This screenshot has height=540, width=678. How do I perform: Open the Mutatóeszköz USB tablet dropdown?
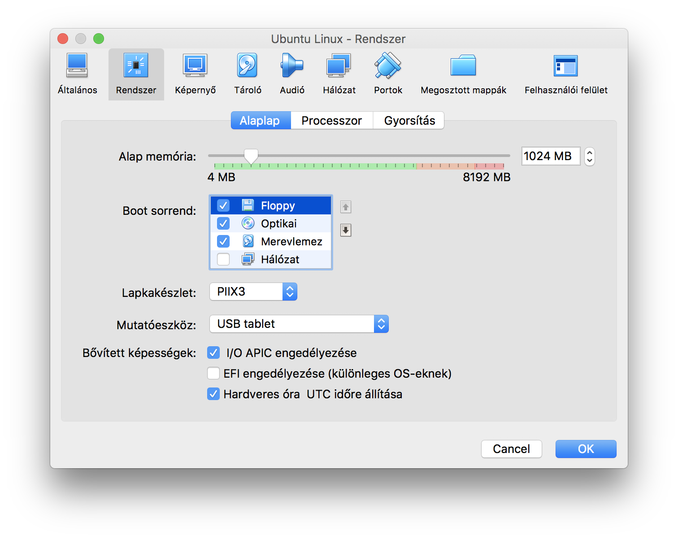(299, 324)
